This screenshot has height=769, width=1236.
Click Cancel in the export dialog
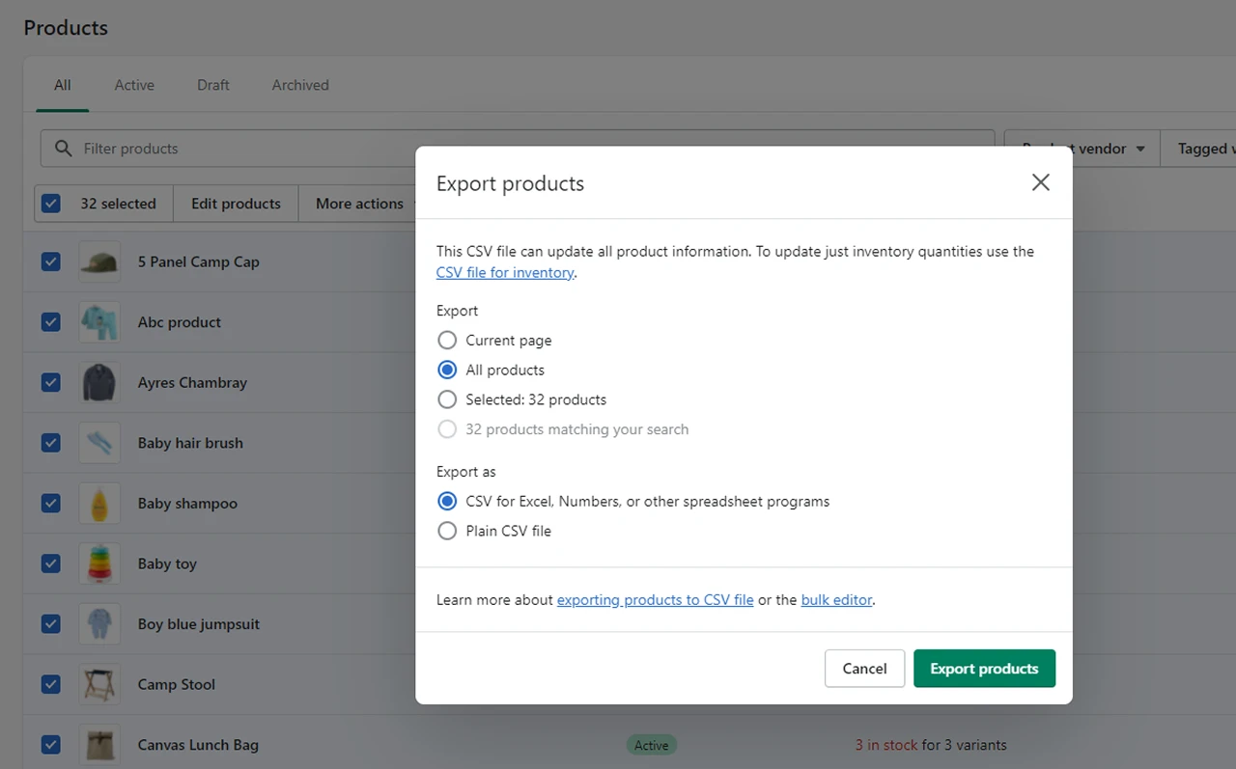point(864,669)
